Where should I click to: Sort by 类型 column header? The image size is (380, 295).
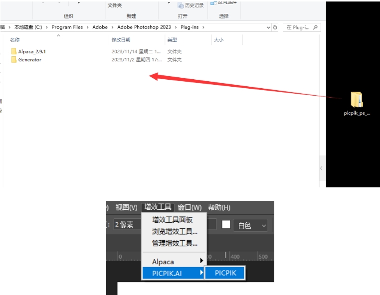tap(172, 40)
